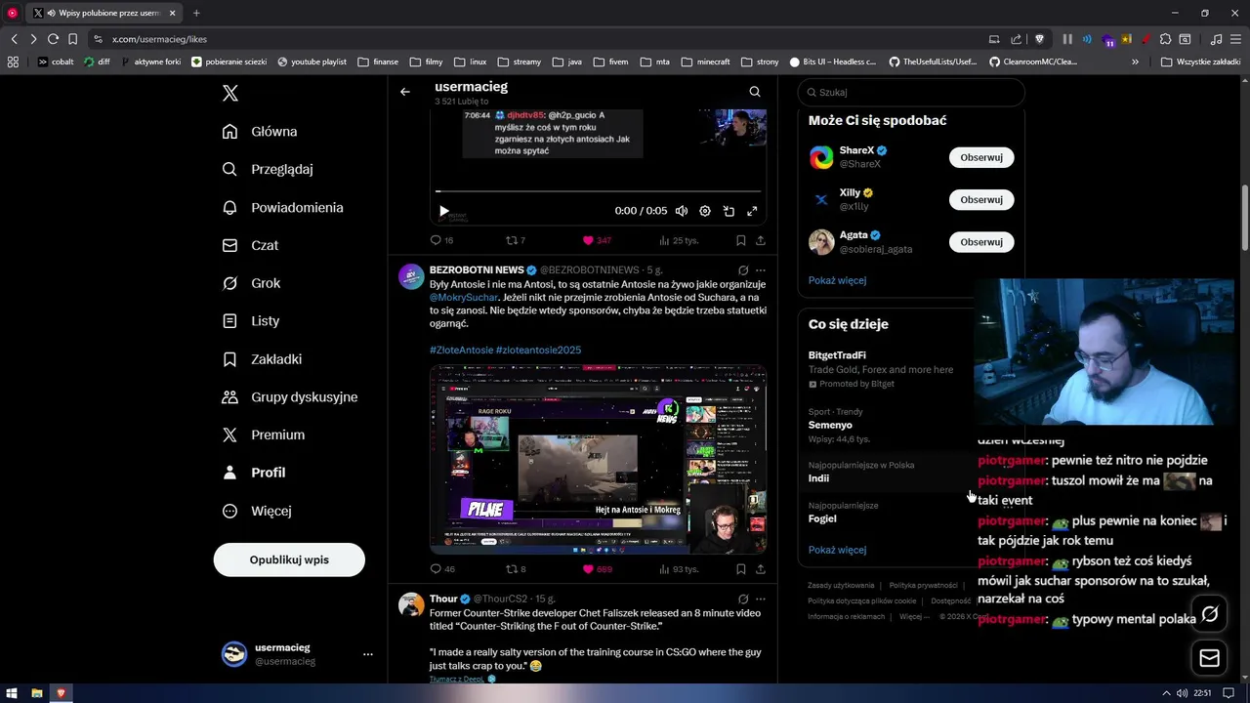The image size is (1250, 703).
Task: Share the post with 347 likes
Action: [x=761, y=240]
